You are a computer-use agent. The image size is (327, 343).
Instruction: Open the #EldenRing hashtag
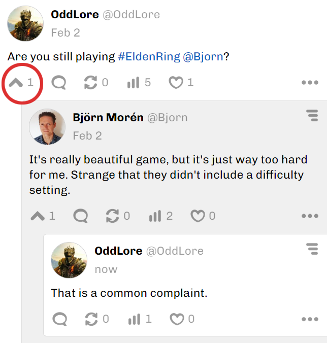(149, 56)
